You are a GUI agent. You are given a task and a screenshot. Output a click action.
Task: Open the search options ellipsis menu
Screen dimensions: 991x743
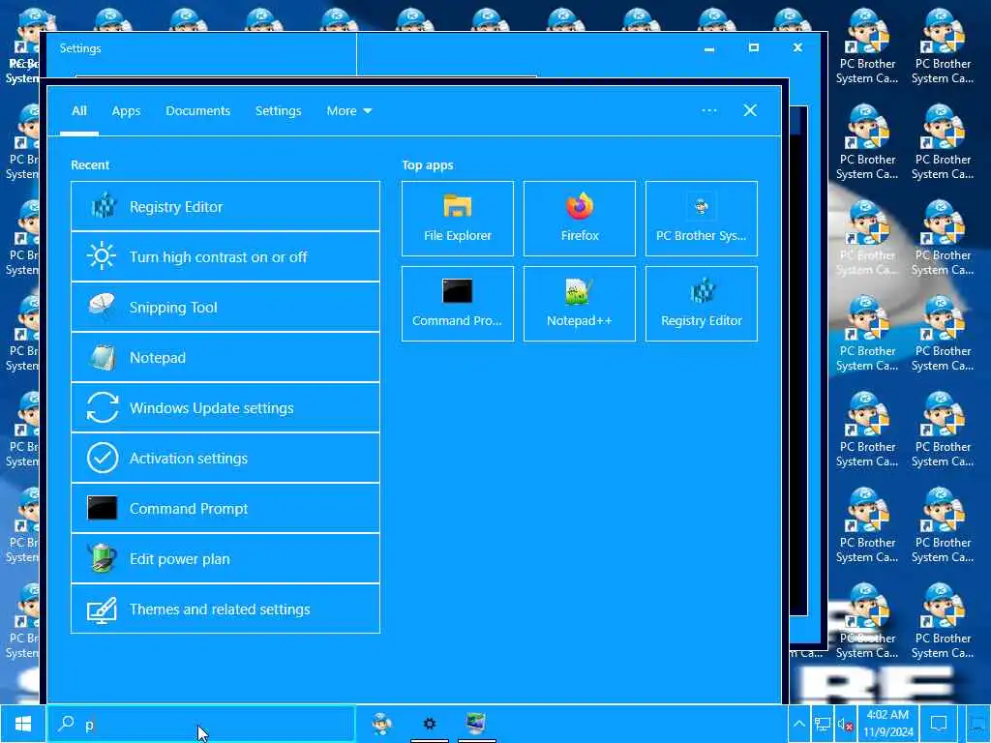pyautogui.click(x=709, y=110)
